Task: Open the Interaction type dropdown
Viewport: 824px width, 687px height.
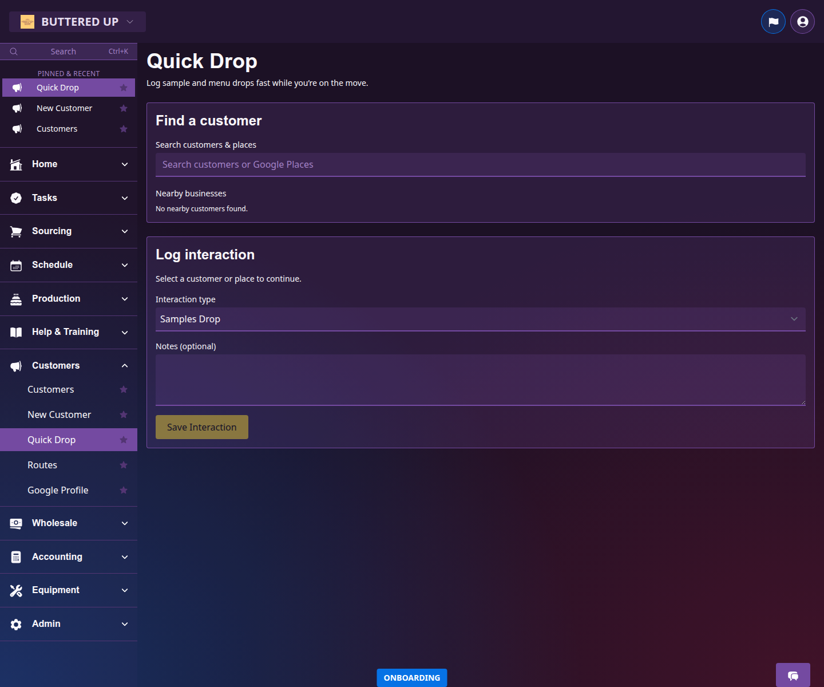Action: (481, 319)
